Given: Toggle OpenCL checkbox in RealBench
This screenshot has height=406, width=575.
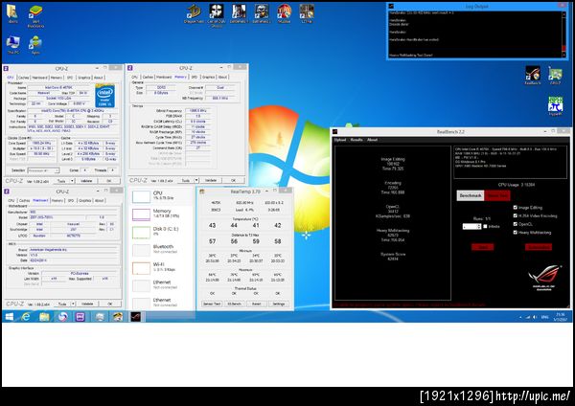Looking at the screenshot, I should click(515, 225).
